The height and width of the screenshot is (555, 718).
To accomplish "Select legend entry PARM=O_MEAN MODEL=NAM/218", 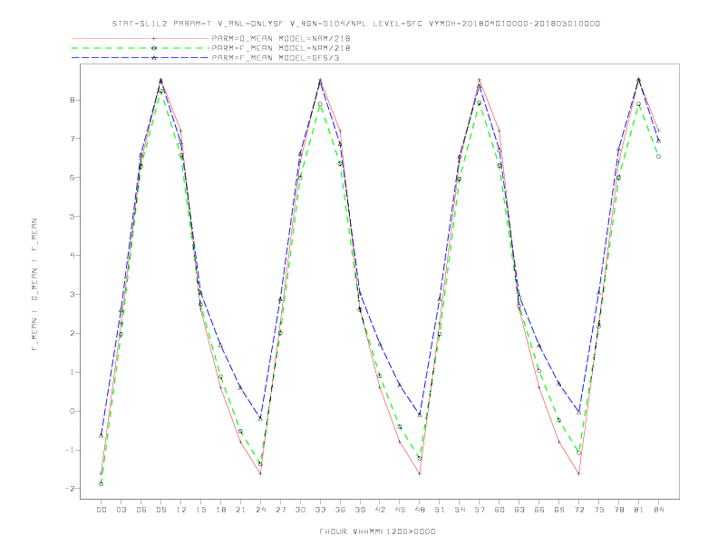I will click(x=281, y=38).
